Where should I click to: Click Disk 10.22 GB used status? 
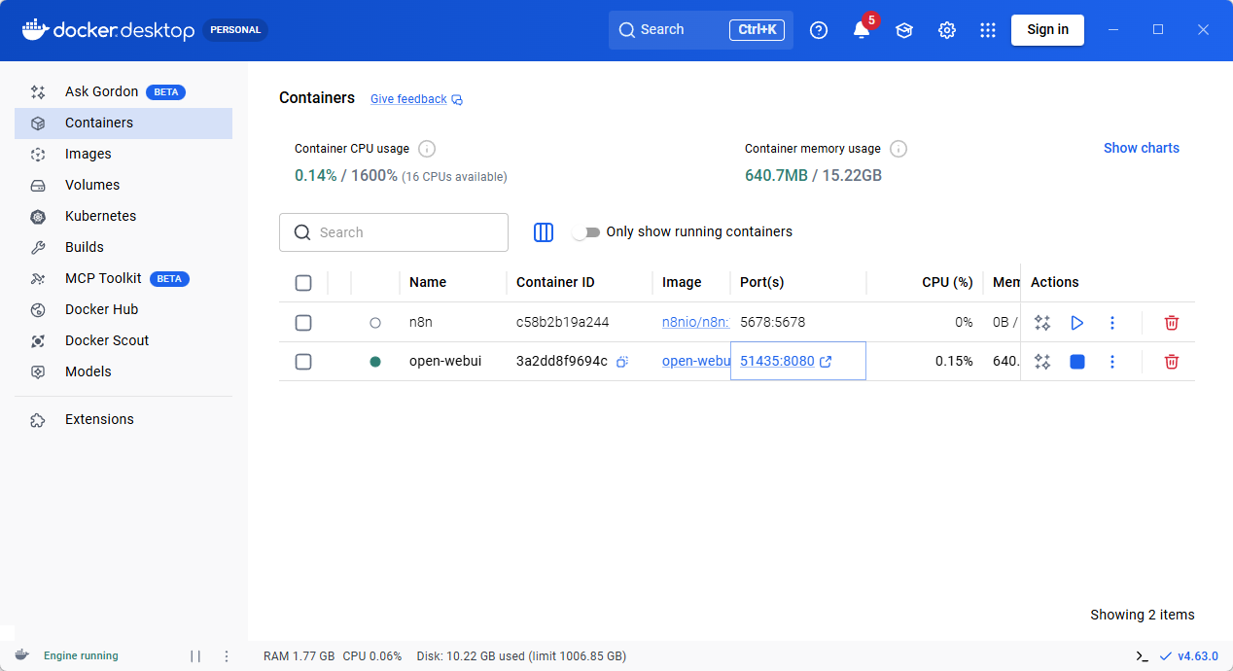tap(521, 656)
